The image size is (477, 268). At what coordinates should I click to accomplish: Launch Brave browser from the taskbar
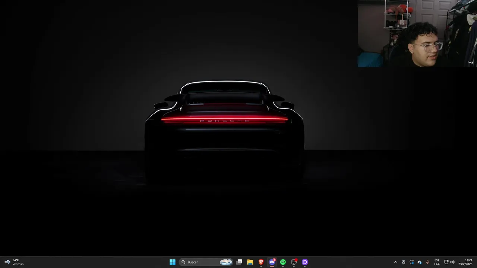261,262
